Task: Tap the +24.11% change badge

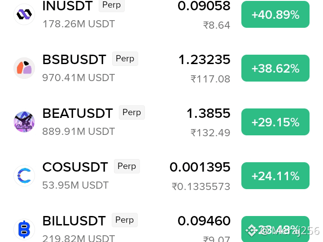Action: pos(275,176)
